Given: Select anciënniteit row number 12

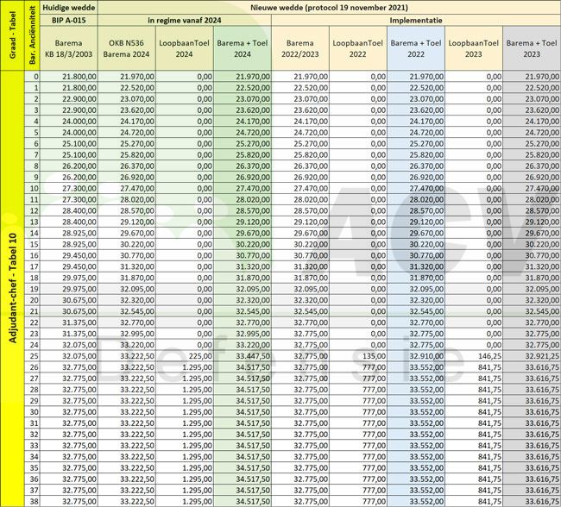Looking at the screenshot, I should tap(32, 210).
